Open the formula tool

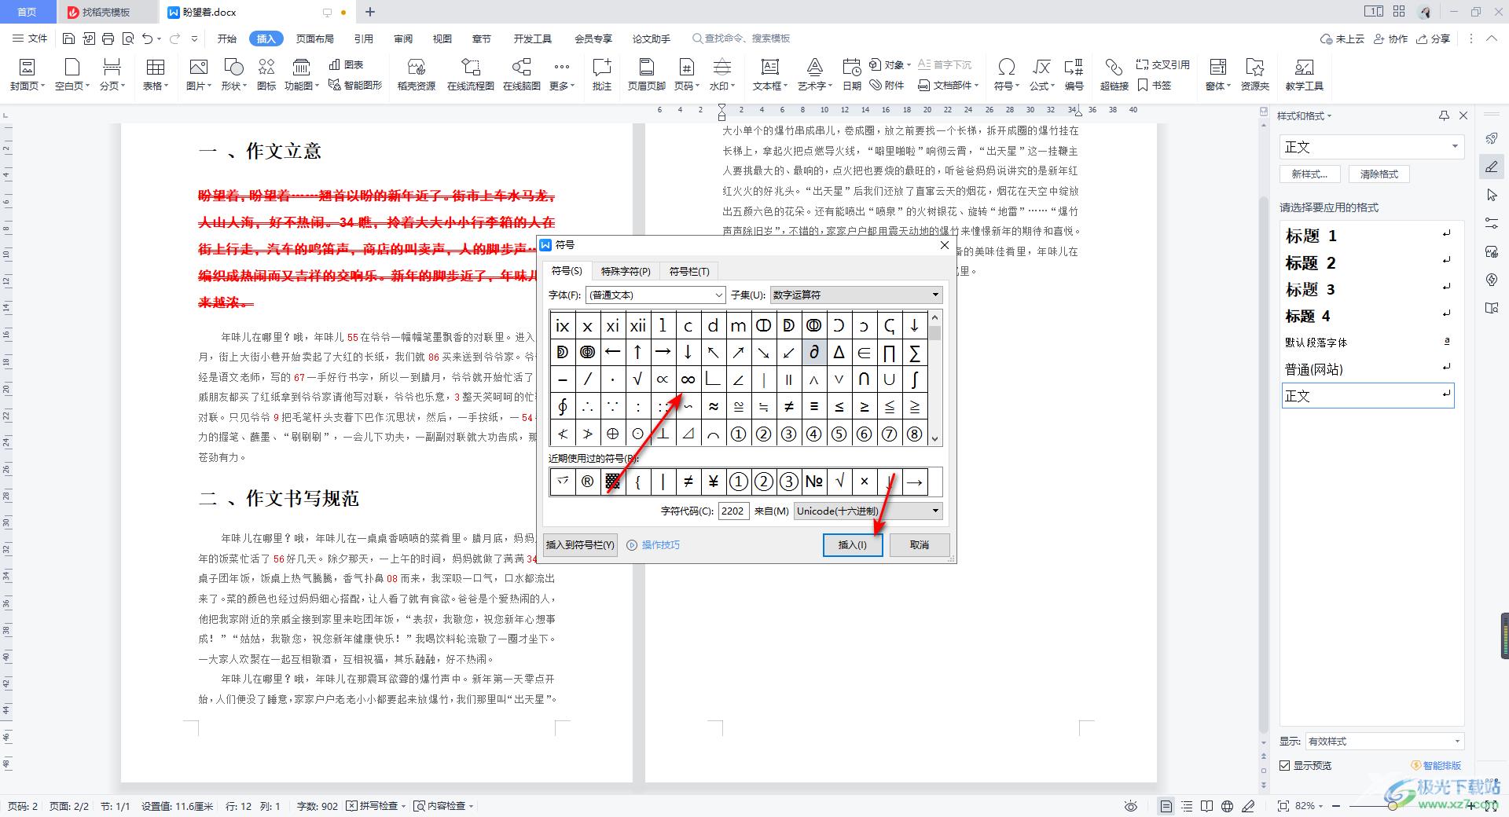coord(1041,75)
